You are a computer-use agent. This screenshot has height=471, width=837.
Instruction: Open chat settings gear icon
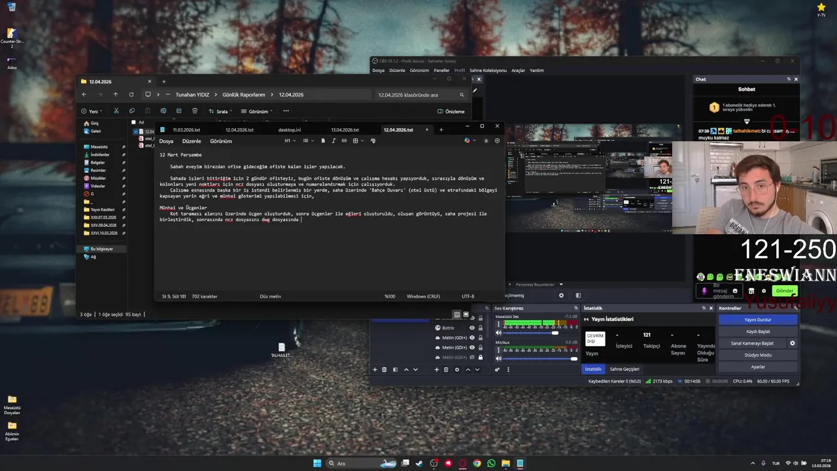click(x=764, y=290)
